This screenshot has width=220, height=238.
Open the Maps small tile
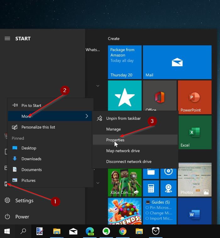[168, 189]
